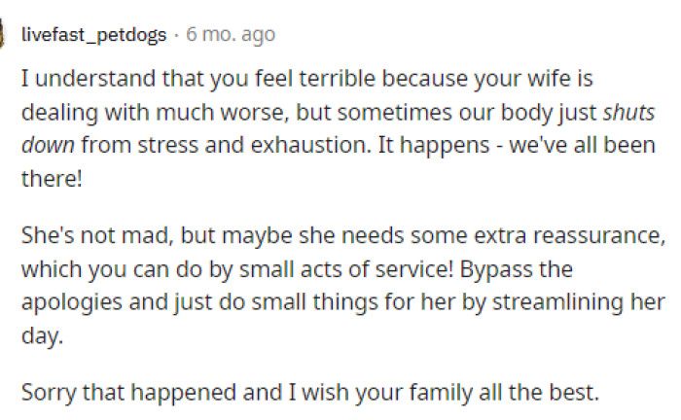681x420 pixels.
Task: Click the commenter's avatar beside the username
Action: click(x=2, y=34)
